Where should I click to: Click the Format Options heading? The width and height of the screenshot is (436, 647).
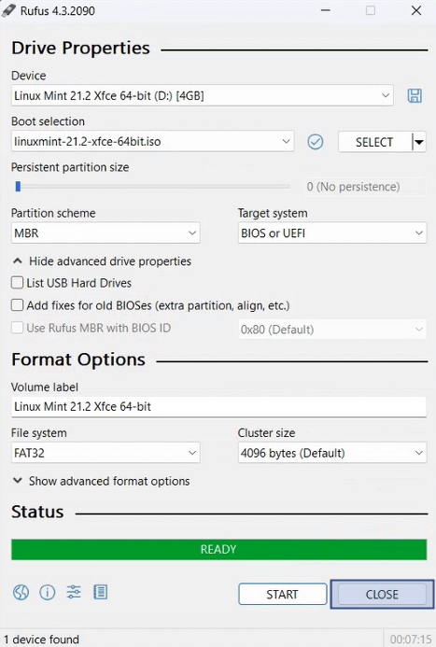coord(78,359)
